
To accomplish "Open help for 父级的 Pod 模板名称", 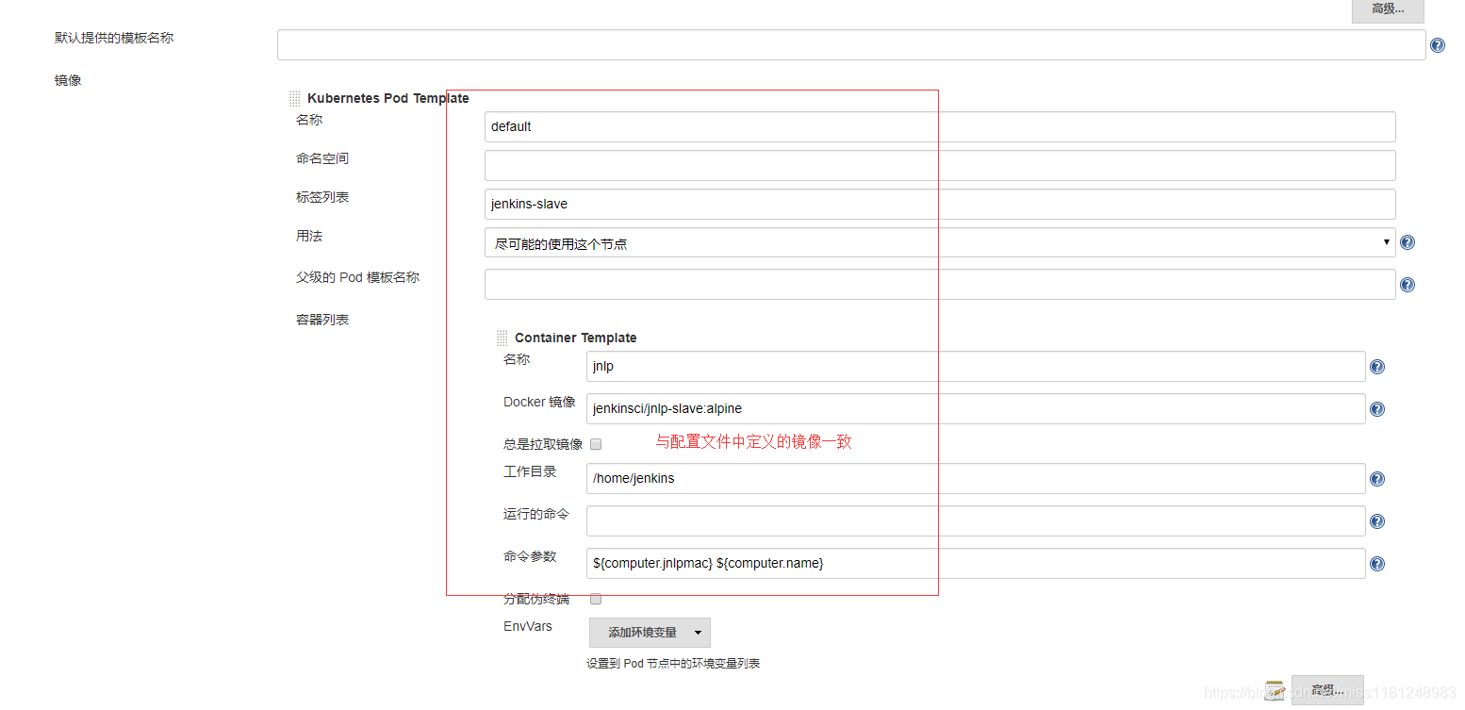I will pyautogui.click(x=1407, y=285).
